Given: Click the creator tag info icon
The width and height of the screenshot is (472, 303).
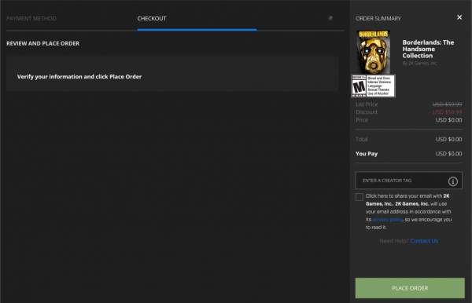Looking at the screenshot, I should 453,181.
